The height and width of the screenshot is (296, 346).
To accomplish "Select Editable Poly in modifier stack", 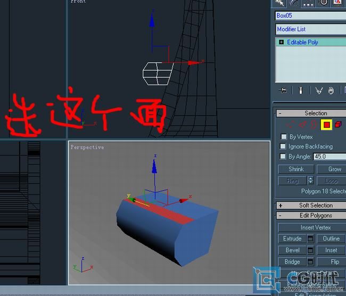I will pos(302,42).
